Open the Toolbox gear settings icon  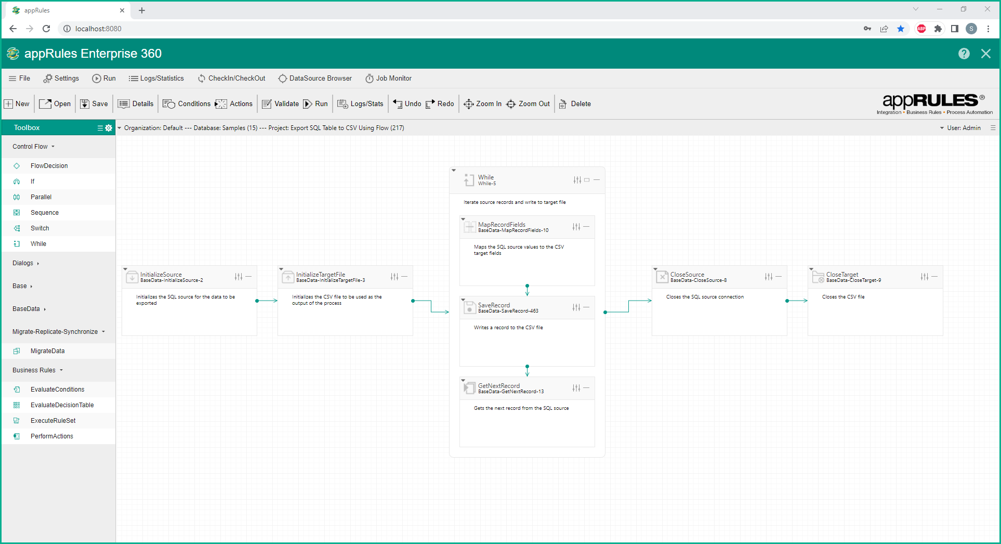(109, 128)
